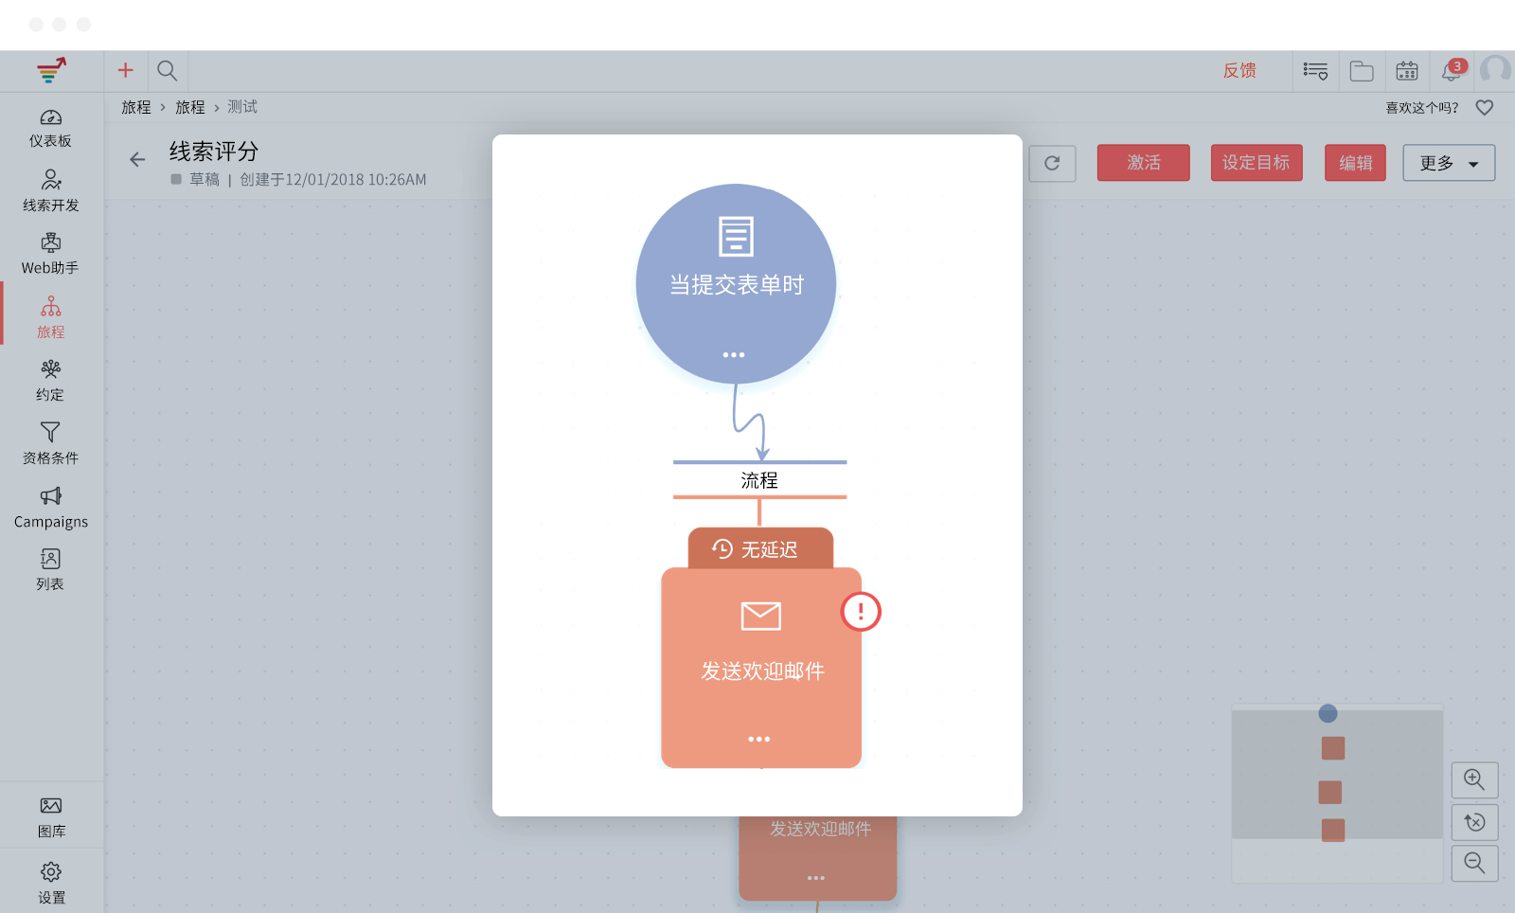Zoom in on the journey canvas

(1474, 779)
